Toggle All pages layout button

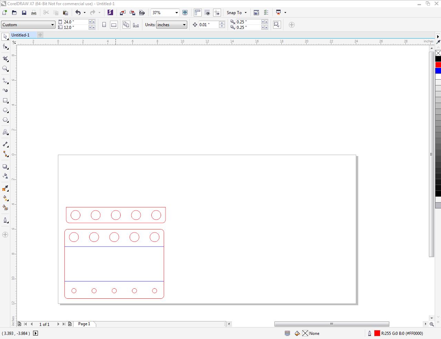pos(126,25)
